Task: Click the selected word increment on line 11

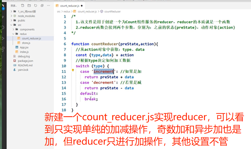Action: click(104, 71)
